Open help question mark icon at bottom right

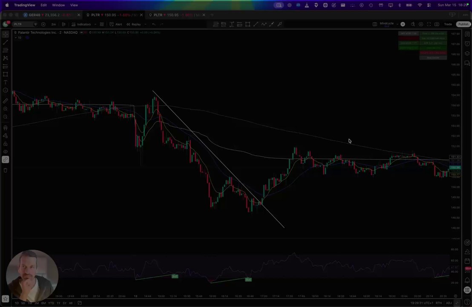point(467,303)
